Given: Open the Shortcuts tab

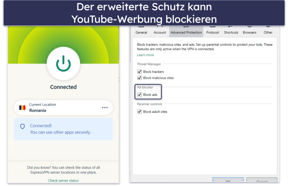Looking at the screenshot, I should click(231, 31).
